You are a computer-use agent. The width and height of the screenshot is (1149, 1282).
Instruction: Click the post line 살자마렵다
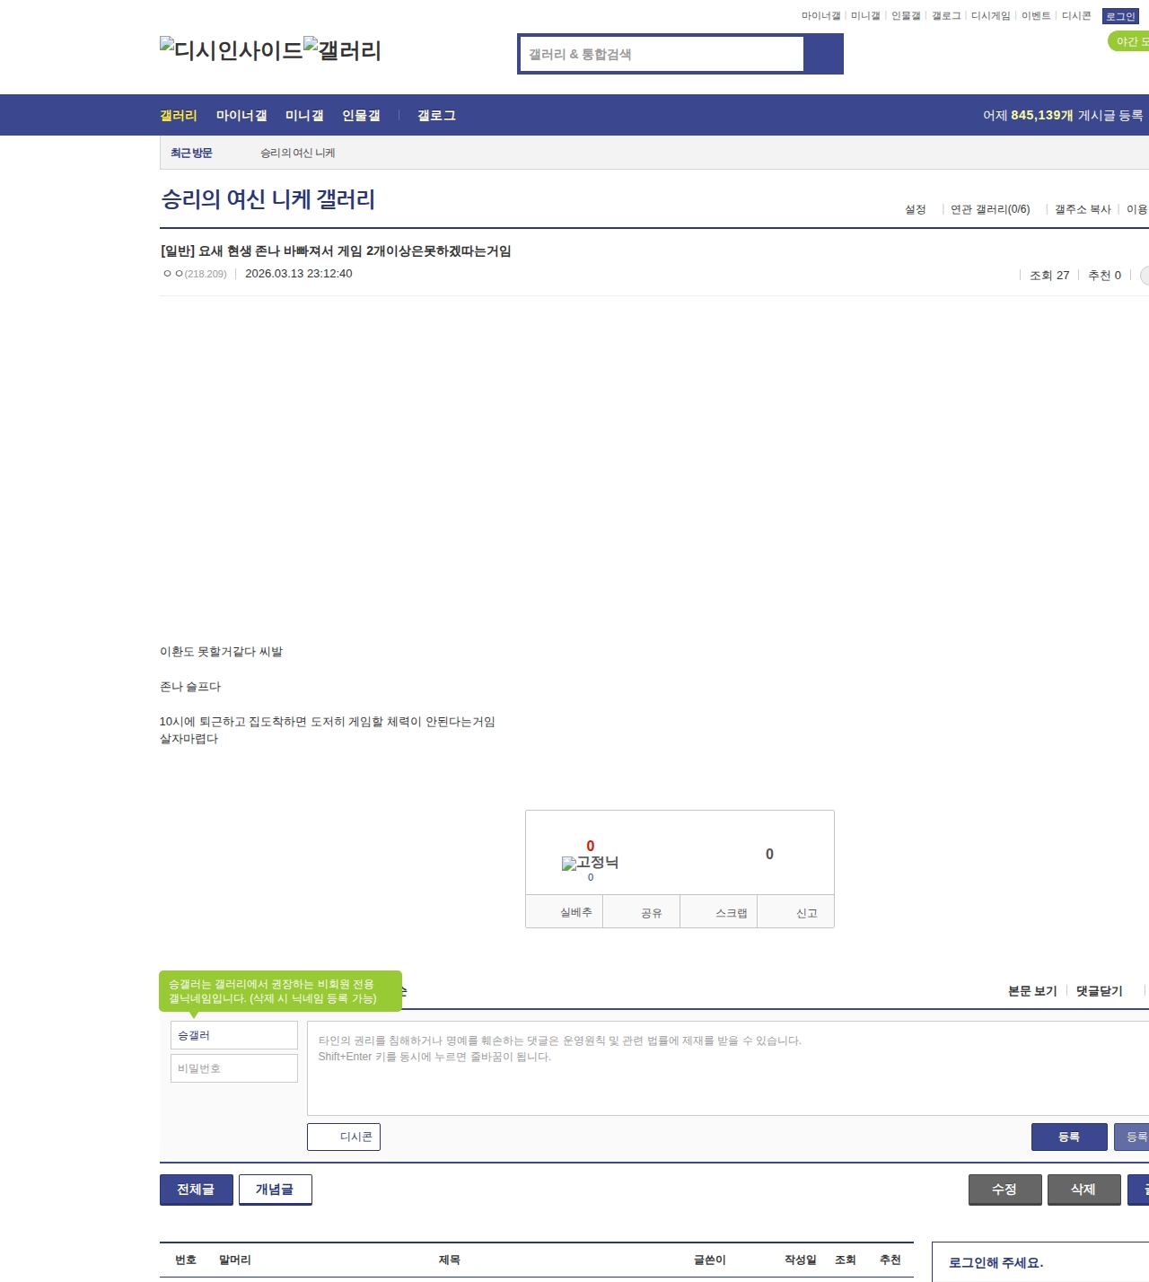click(x=189, y=739)
